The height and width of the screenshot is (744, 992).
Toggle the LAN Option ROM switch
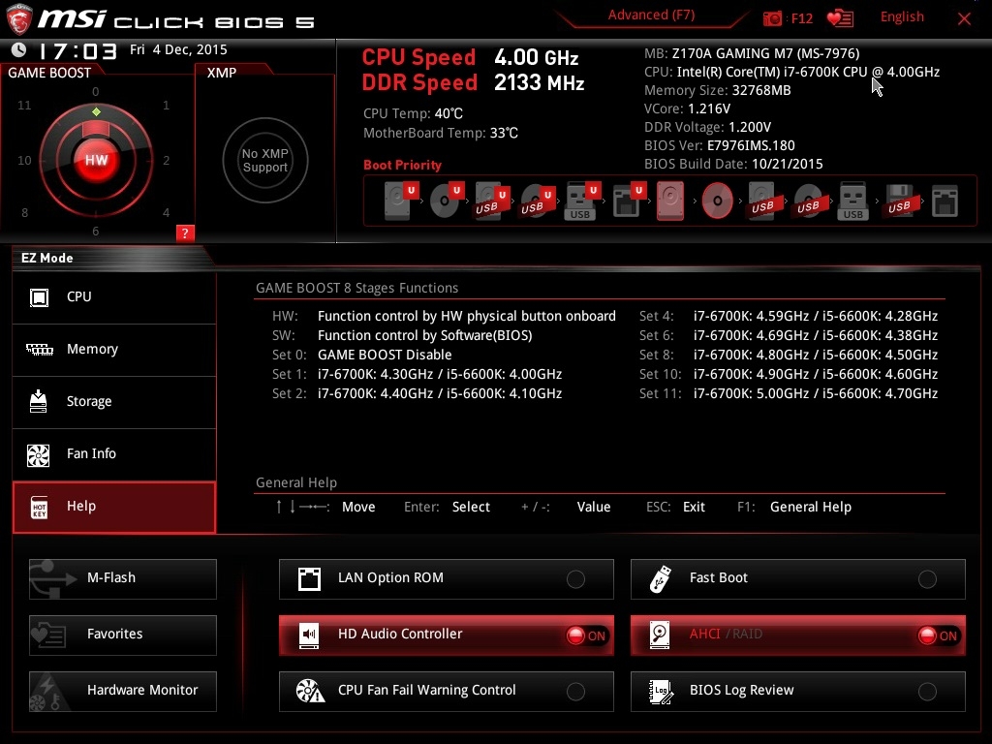tap(575, 579)
